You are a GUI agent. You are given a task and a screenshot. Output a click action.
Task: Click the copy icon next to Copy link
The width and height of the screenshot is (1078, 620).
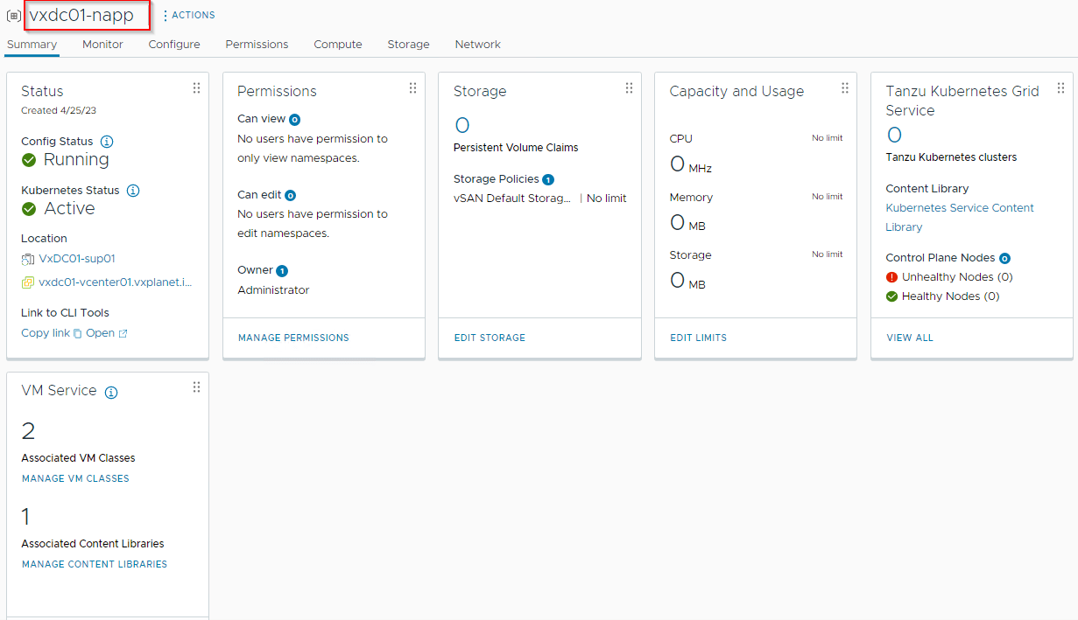(78, 333)
